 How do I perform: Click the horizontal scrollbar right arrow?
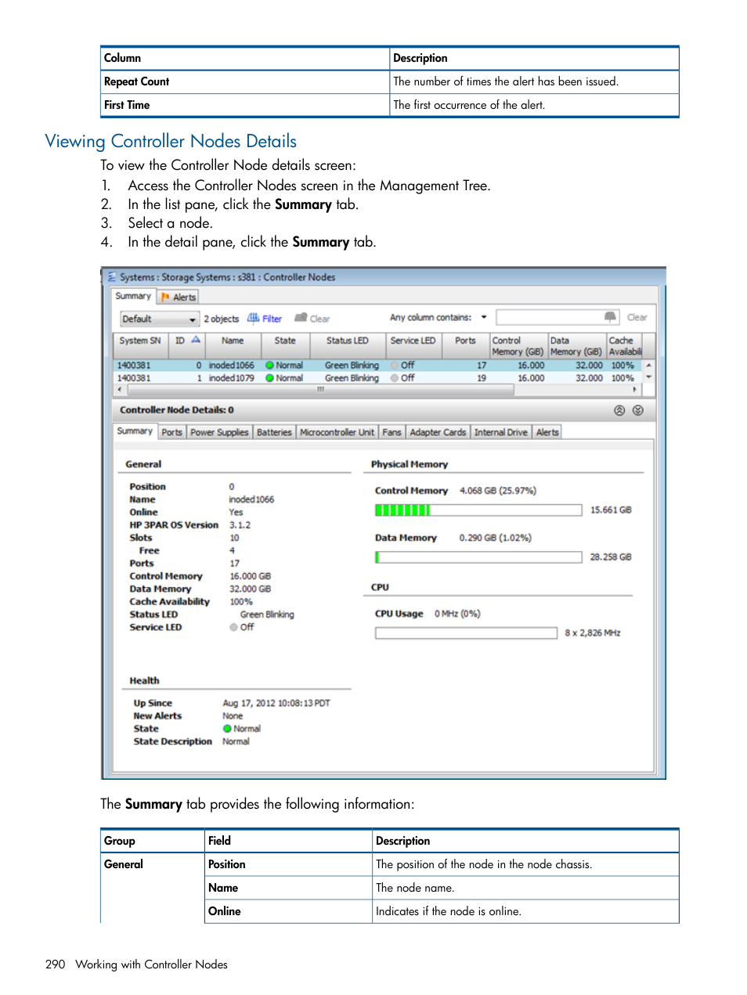tap(635, 389)
